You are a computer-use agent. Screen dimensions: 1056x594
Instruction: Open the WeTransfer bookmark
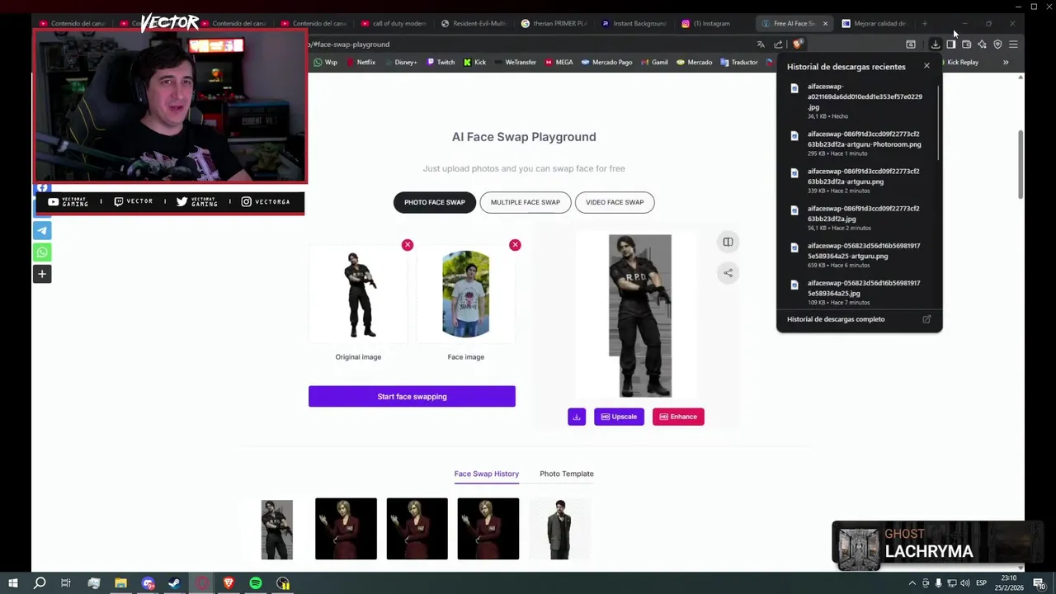(x=515, y=63)
